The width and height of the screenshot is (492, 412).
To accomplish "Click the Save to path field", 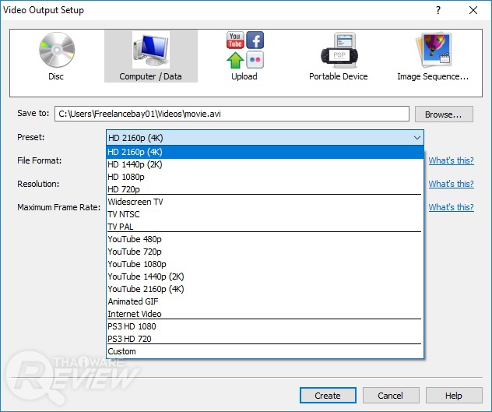I will 232,114.
